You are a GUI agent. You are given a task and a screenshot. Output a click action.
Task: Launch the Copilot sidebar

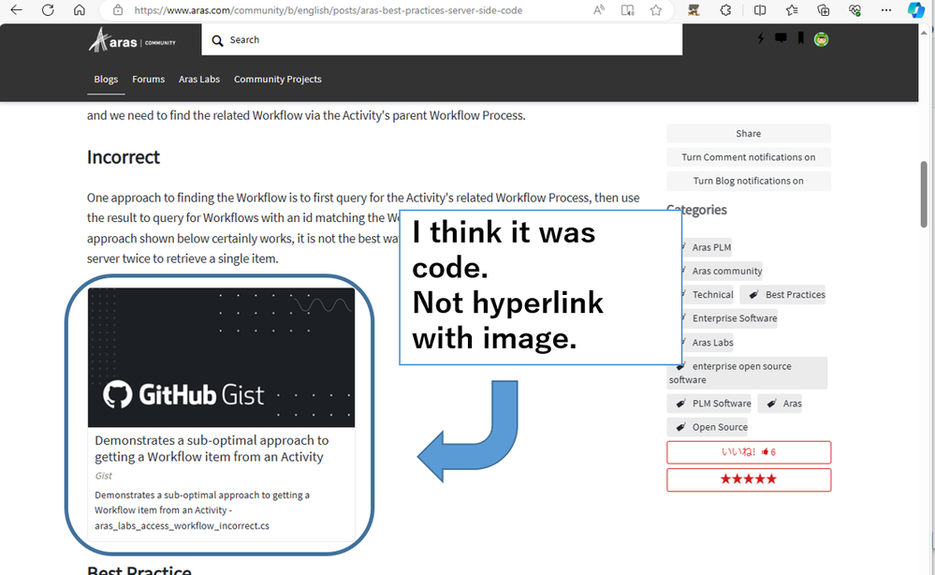[915, 10]
